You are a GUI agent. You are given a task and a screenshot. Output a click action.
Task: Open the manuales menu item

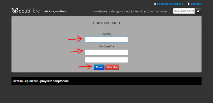click(x=161, y=11)
